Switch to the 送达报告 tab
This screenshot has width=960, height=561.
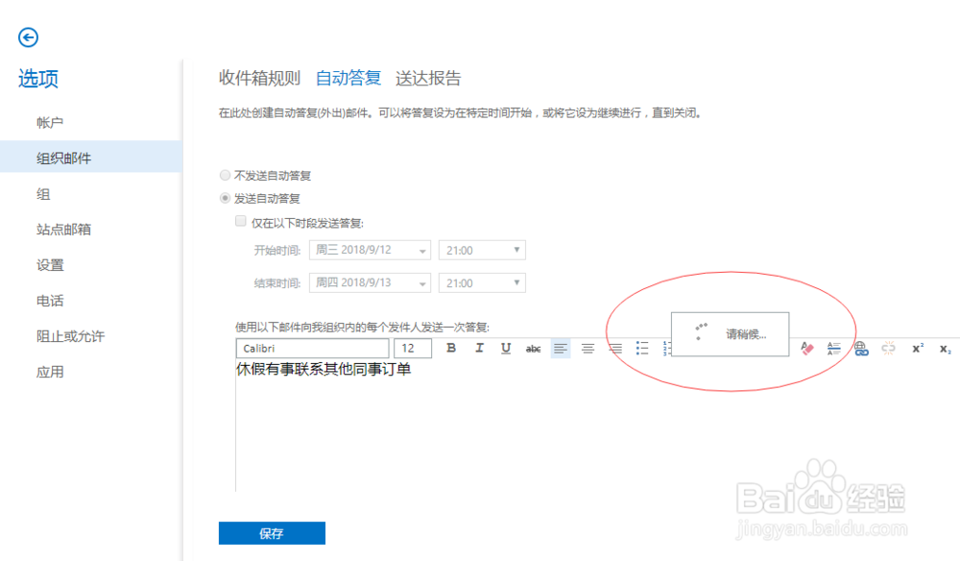coord(429,78)
